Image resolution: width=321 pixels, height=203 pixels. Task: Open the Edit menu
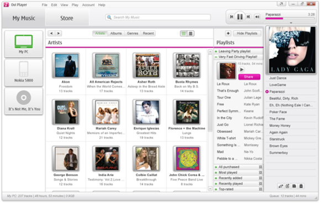pos(54,5)
